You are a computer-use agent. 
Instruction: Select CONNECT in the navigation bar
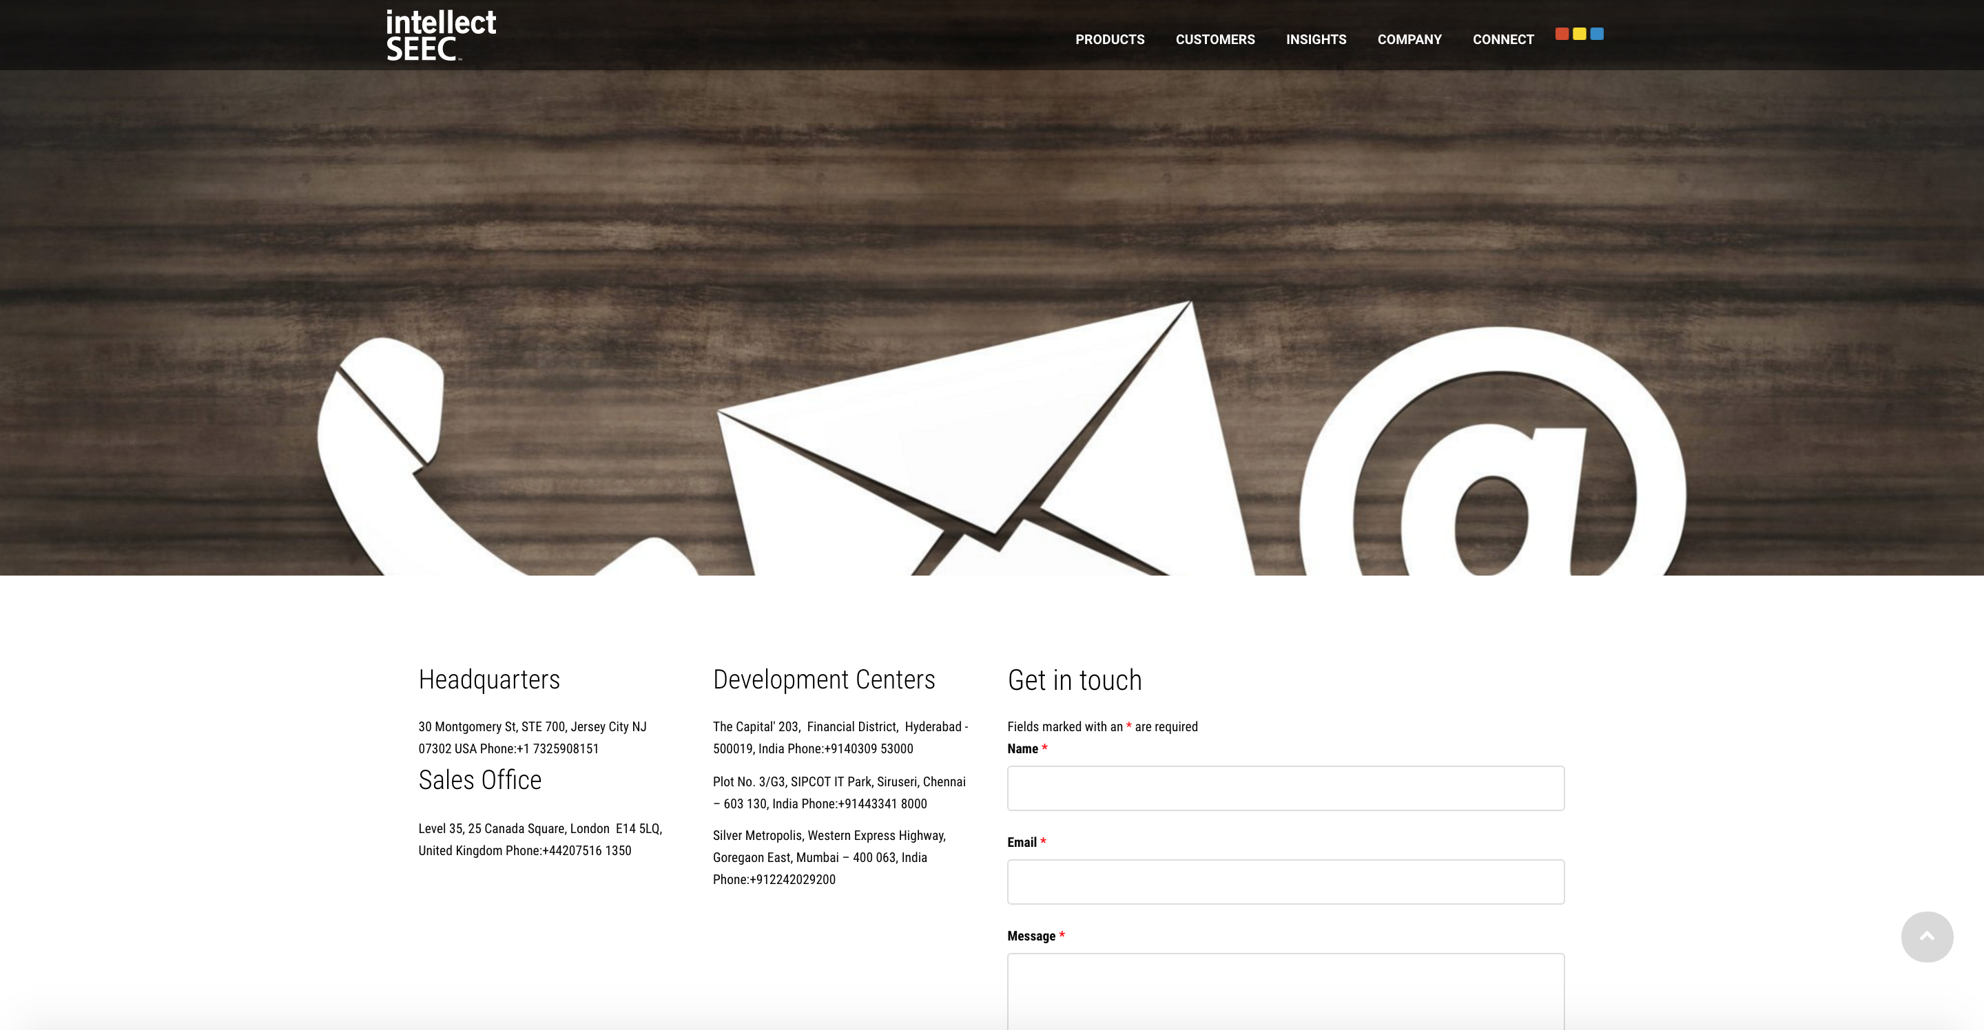1502,39
